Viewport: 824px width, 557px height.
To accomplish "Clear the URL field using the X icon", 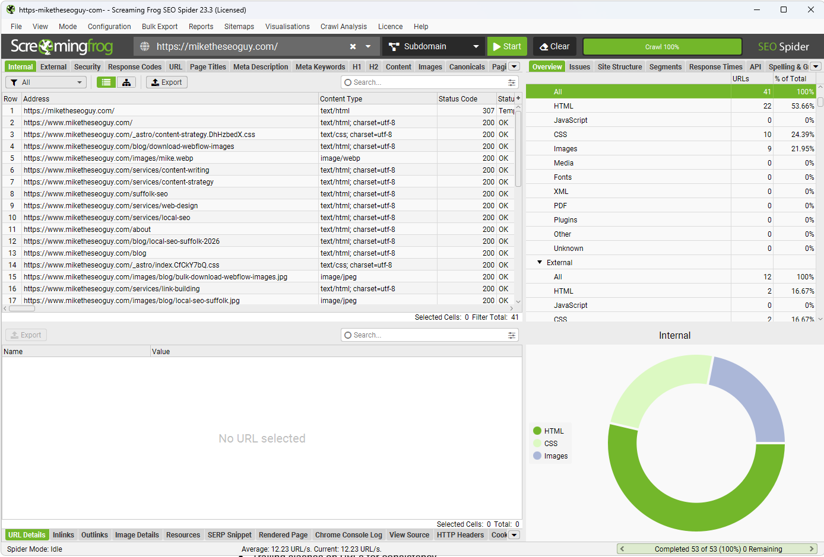I will click(353, 46).
